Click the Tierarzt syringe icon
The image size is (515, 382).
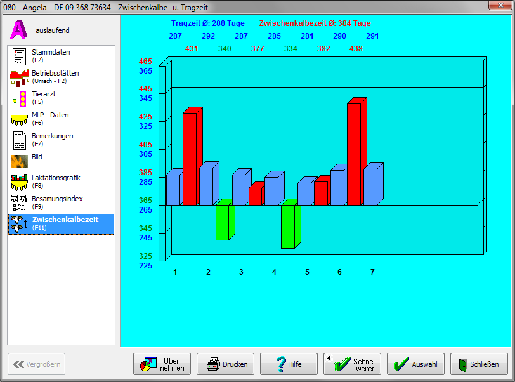coord(20,98)
